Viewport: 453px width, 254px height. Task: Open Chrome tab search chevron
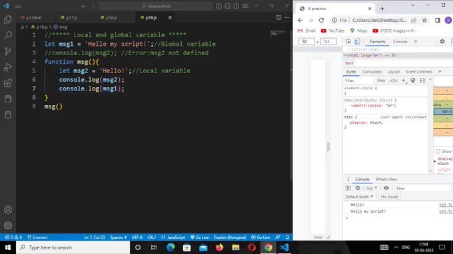(412, 5)
